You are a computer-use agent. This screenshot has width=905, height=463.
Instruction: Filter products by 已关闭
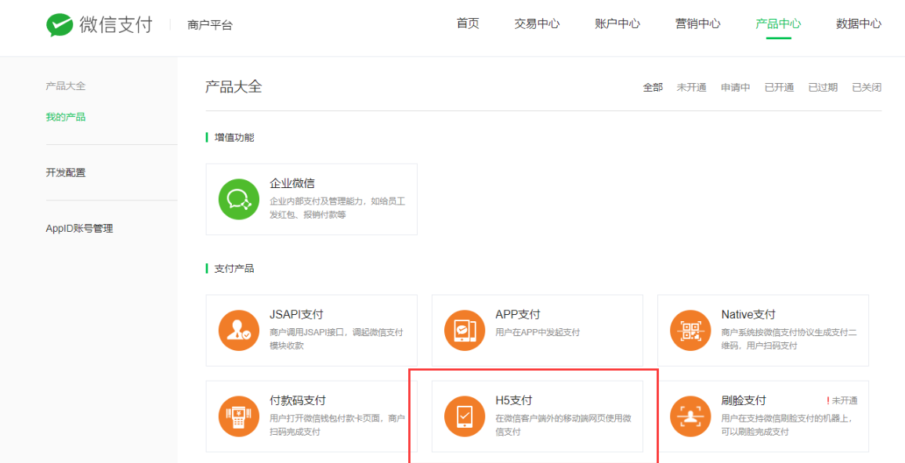[x=867, y=88]
